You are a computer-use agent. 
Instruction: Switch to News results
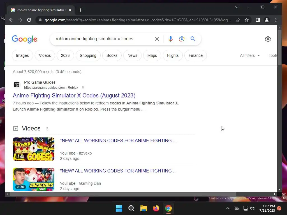[132, 55]
